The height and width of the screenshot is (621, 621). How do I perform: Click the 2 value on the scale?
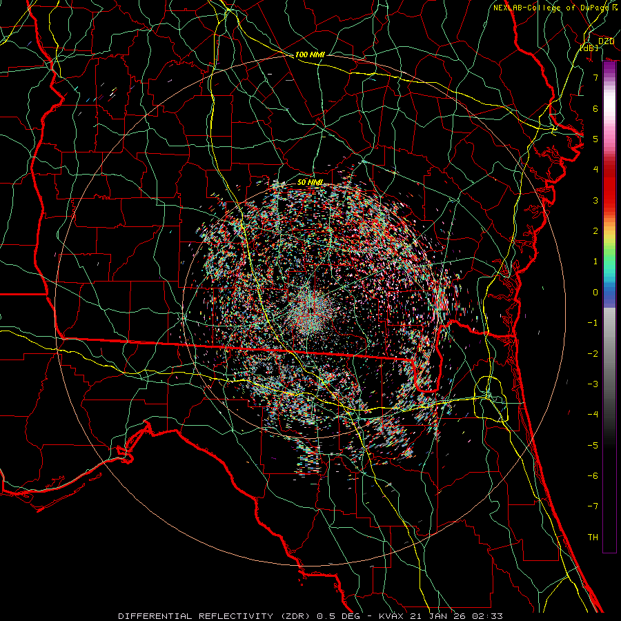pyautogui.click(x=595, y=231)
